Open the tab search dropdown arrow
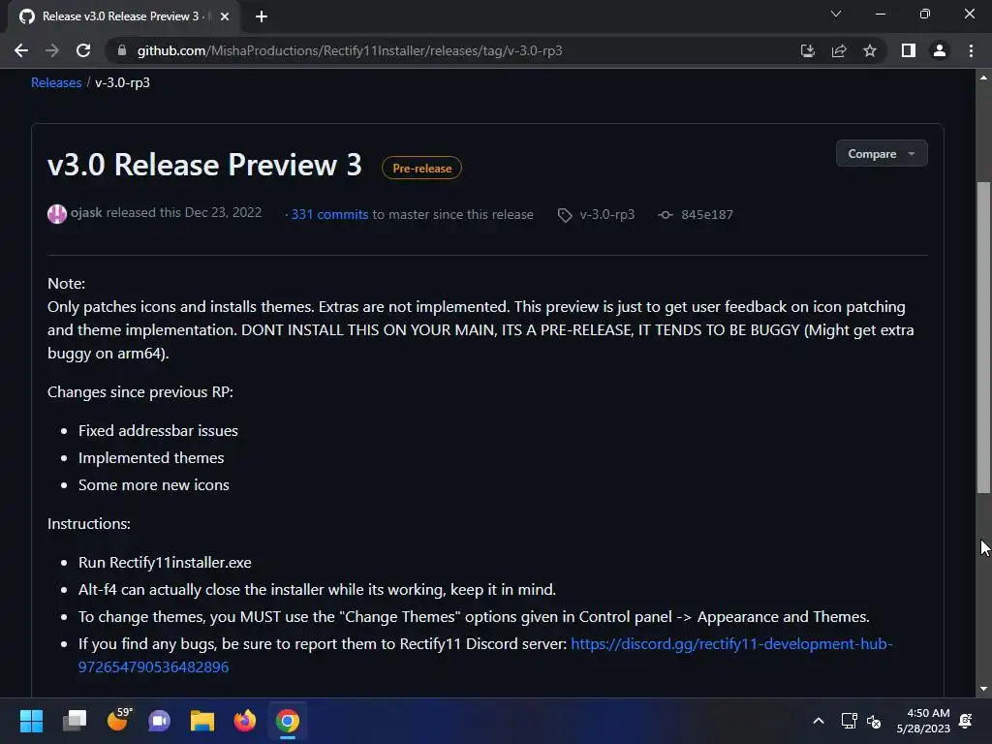The height and width of the screenshot is (744, 992). 836,14
